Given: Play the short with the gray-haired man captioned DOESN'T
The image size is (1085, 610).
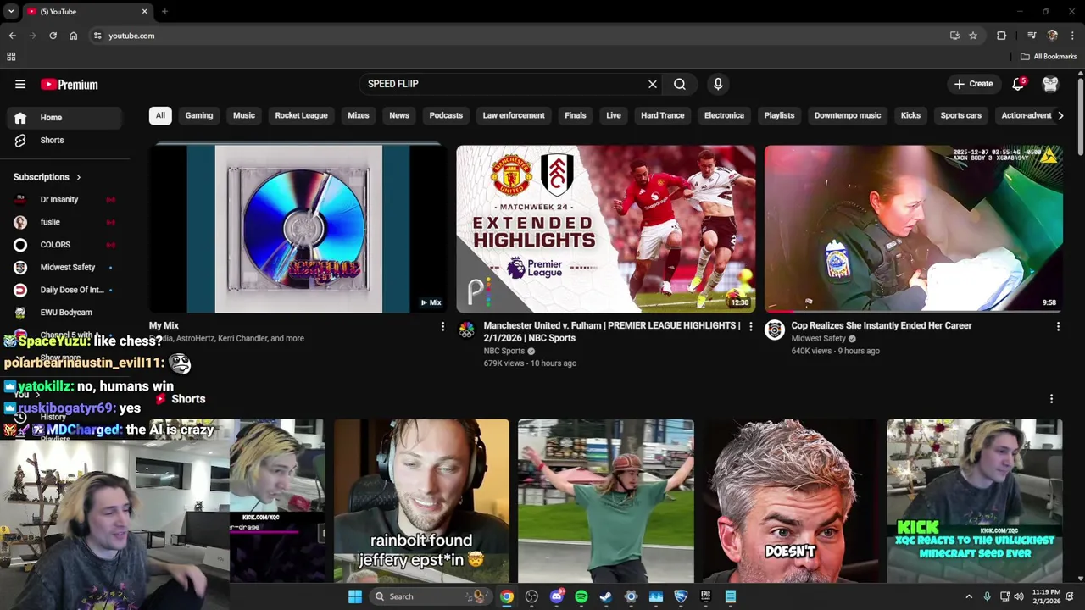Looking at the screenshot, I should click(x=790, y=501).
